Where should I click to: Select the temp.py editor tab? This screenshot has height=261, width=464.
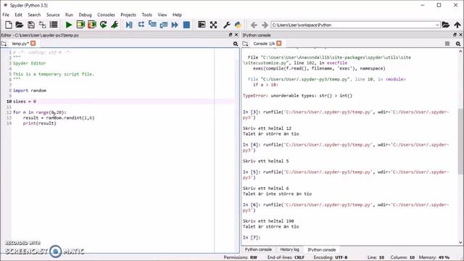20,43
